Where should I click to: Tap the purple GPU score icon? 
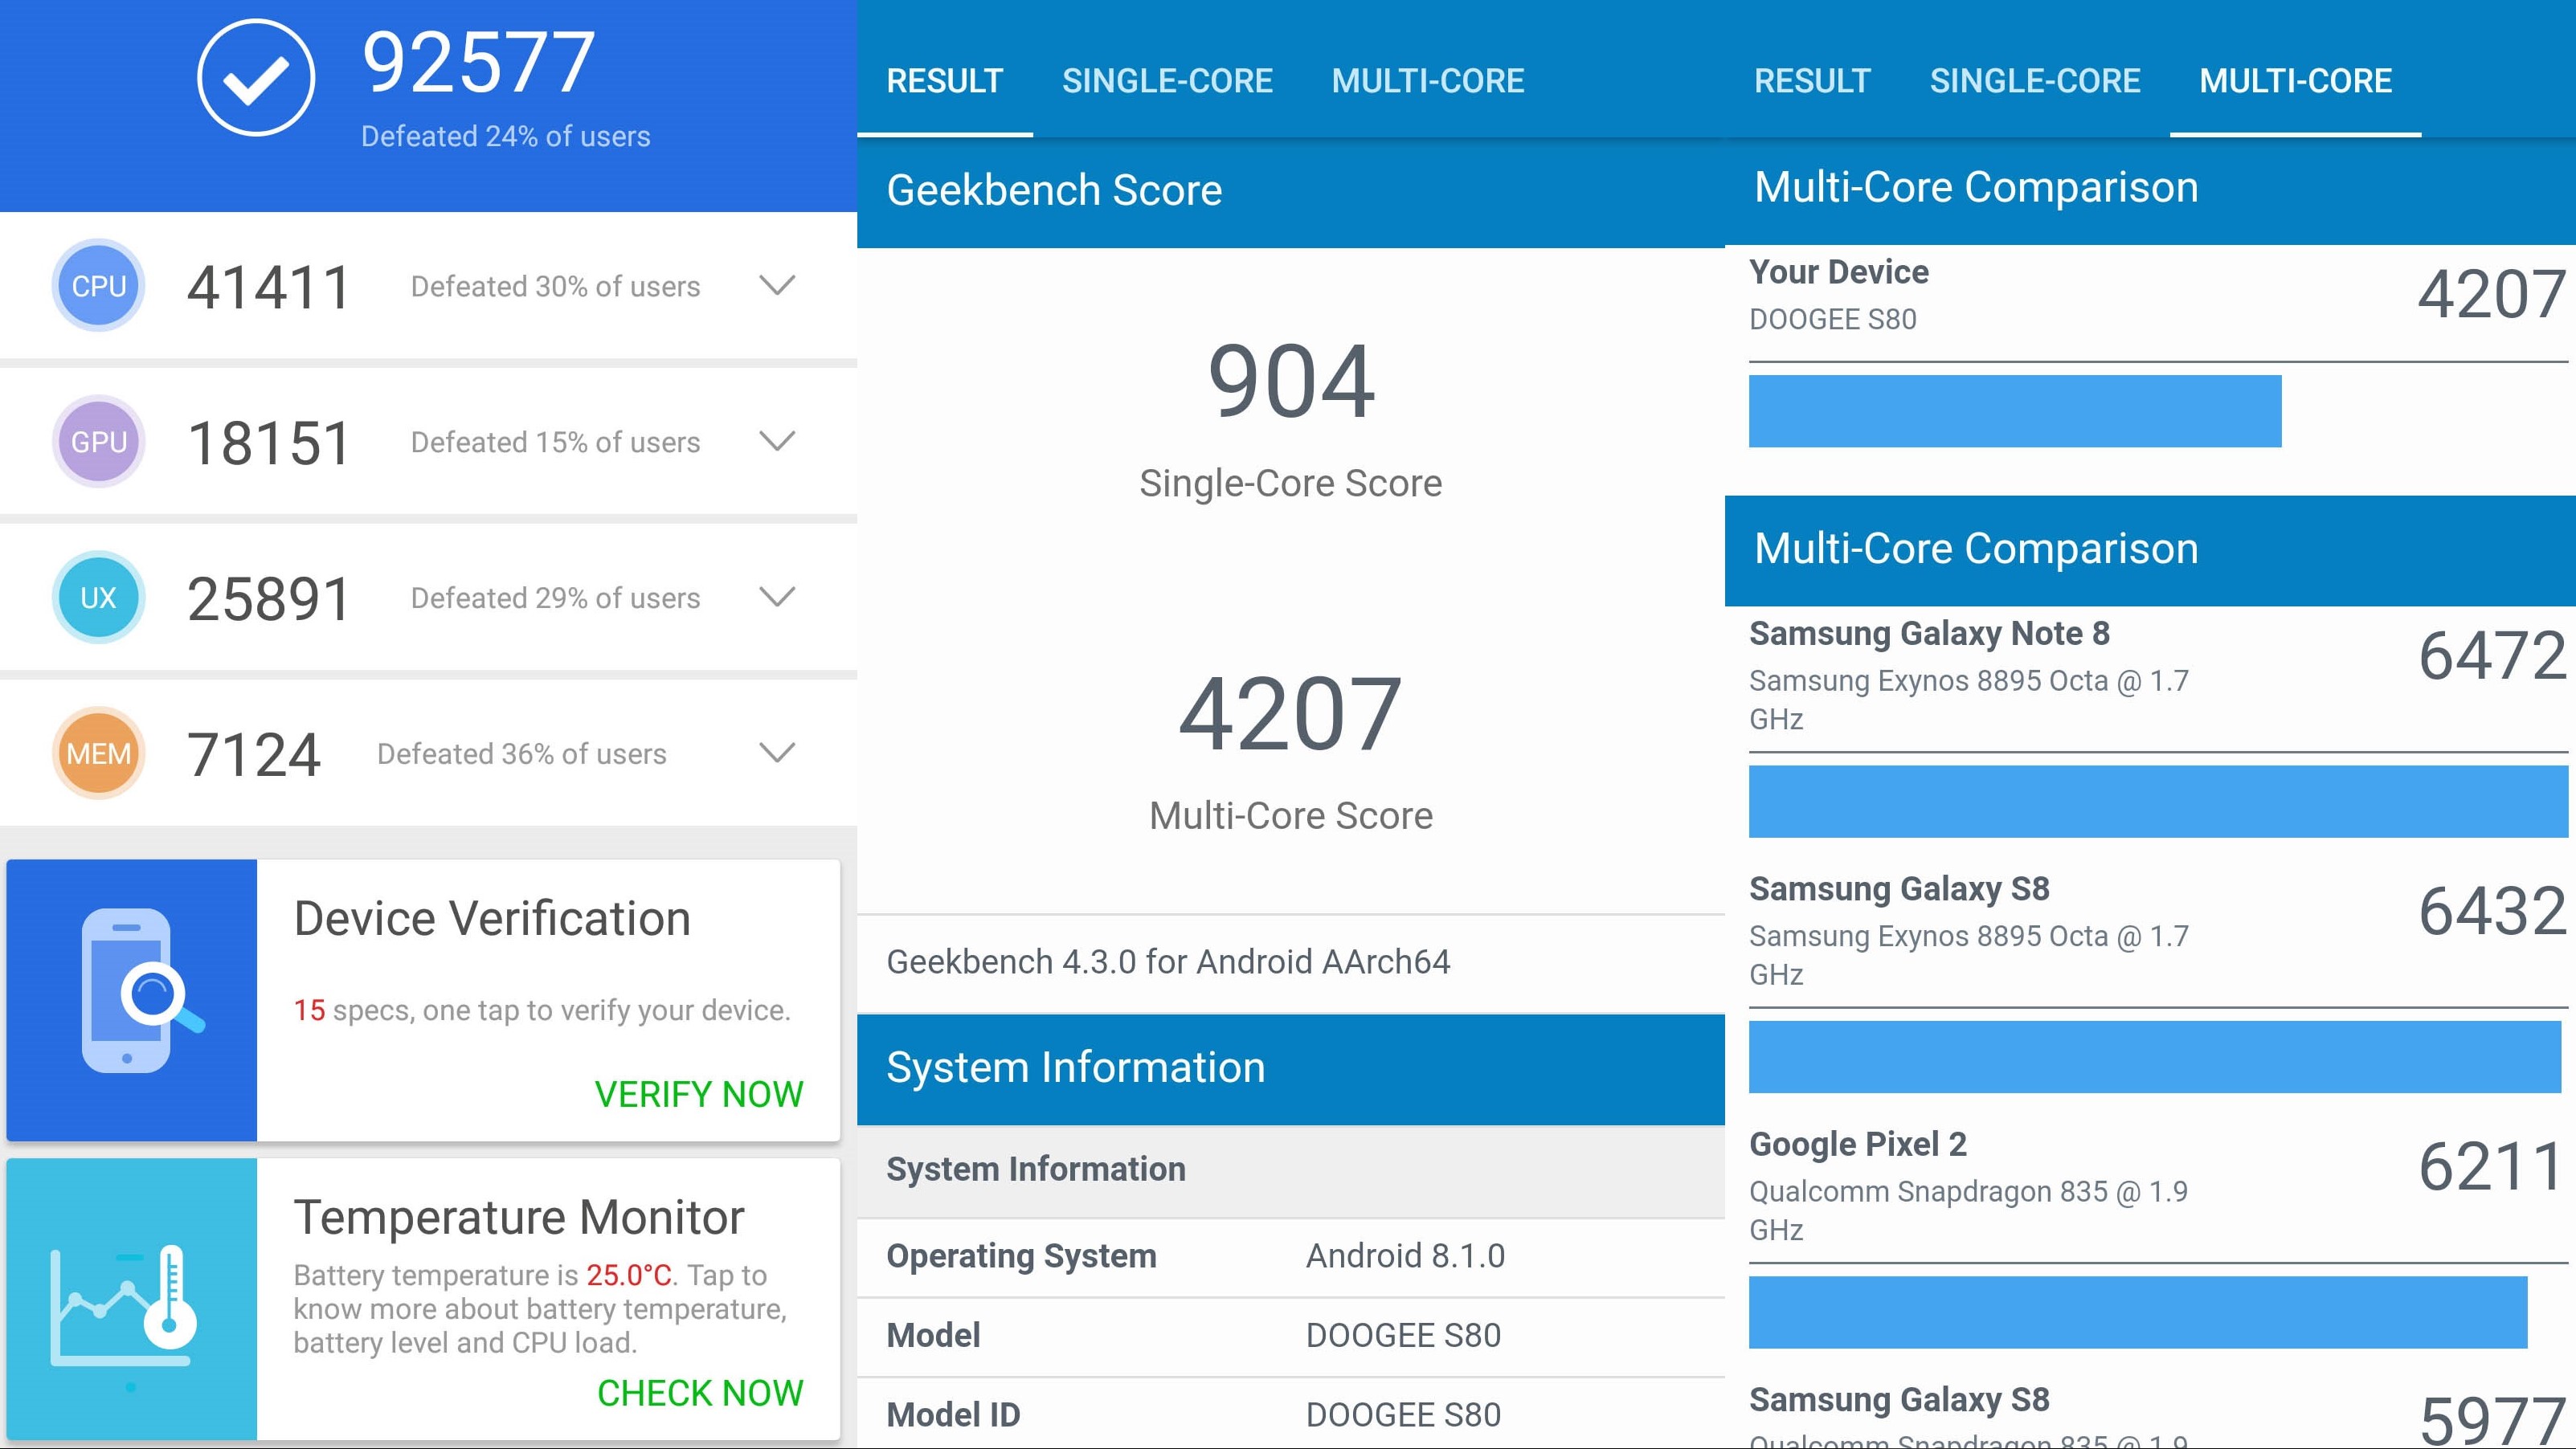[x=98, y=442]
